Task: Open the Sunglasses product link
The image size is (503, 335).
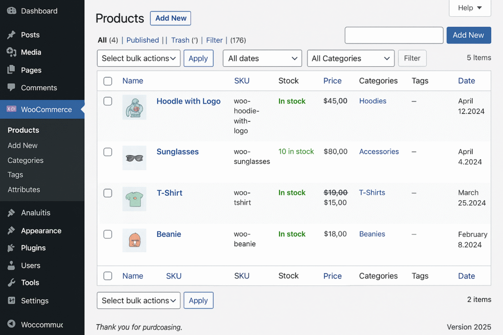Action: tap(177, 152)
